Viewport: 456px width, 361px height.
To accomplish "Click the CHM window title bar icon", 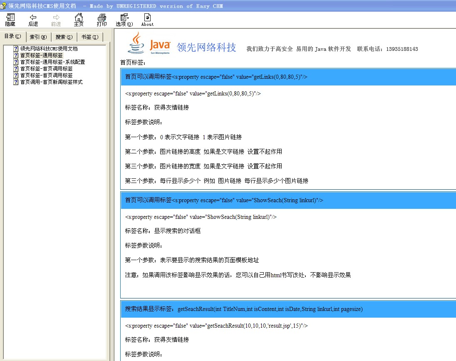I will point(3,6).
